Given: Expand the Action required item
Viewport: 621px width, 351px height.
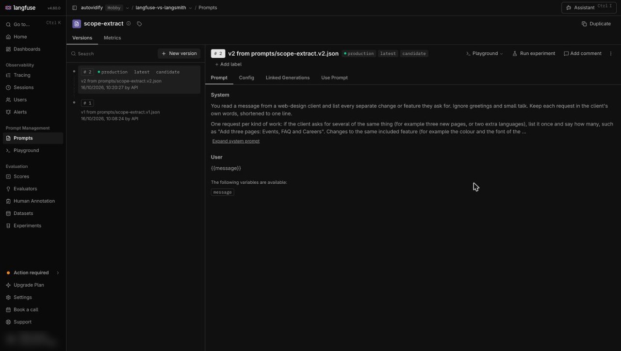Looking at the screenshot, I should pyautogui.click(x=33, y=272).
